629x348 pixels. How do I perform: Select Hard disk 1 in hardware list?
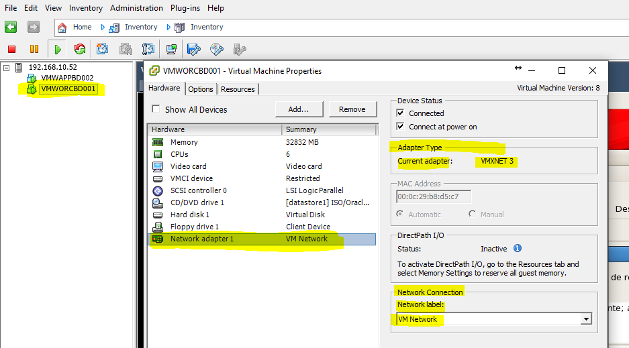190,215
